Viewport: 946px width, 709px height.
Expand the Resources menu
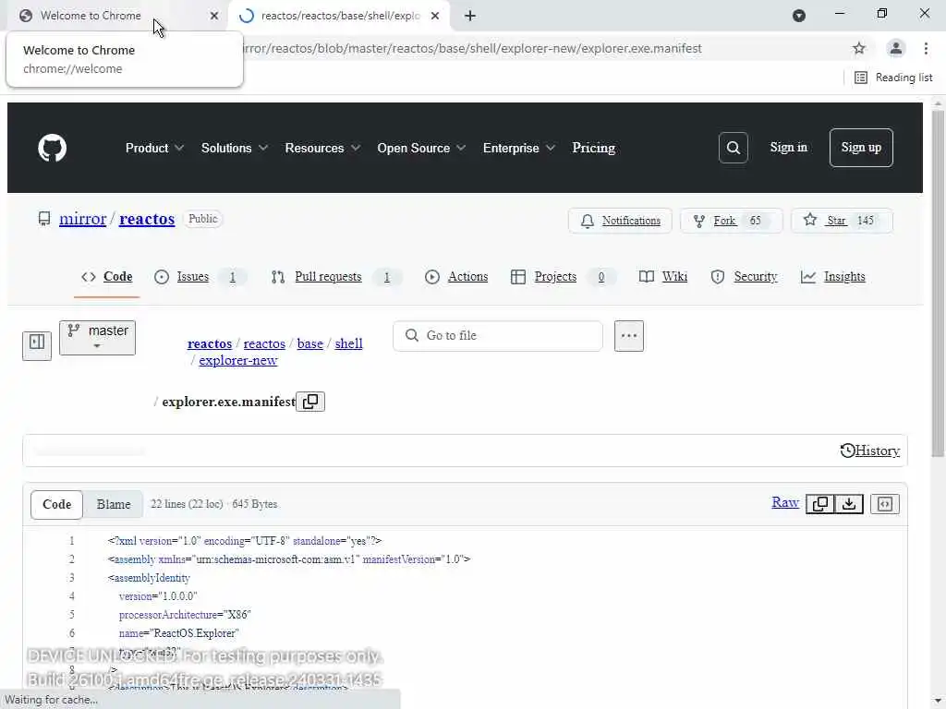pyautogui.click(x=322, y=148)
